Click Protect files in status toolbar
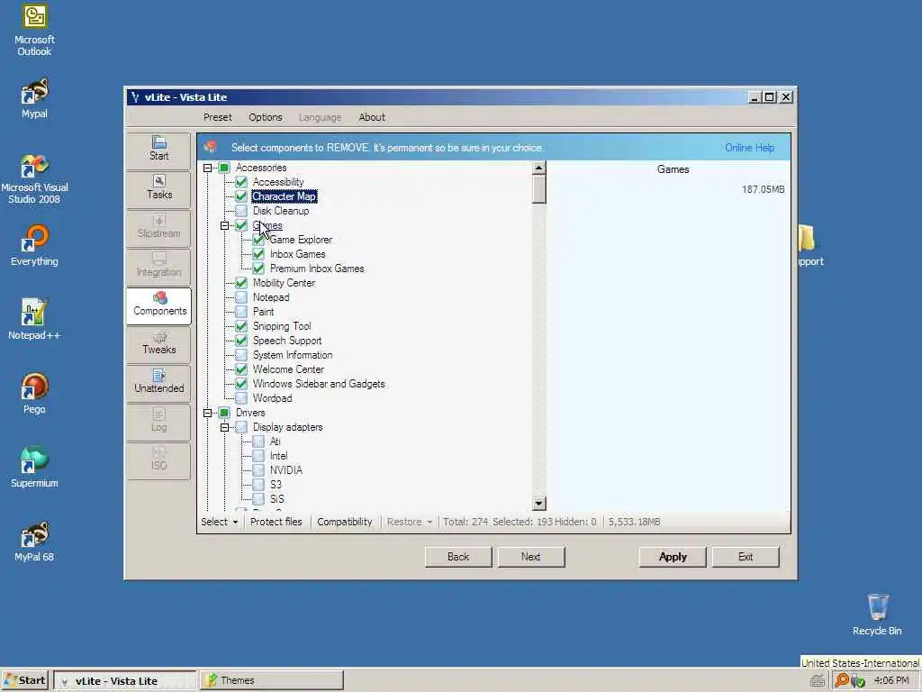Screen dimensions: 922x692 (276, 522)
